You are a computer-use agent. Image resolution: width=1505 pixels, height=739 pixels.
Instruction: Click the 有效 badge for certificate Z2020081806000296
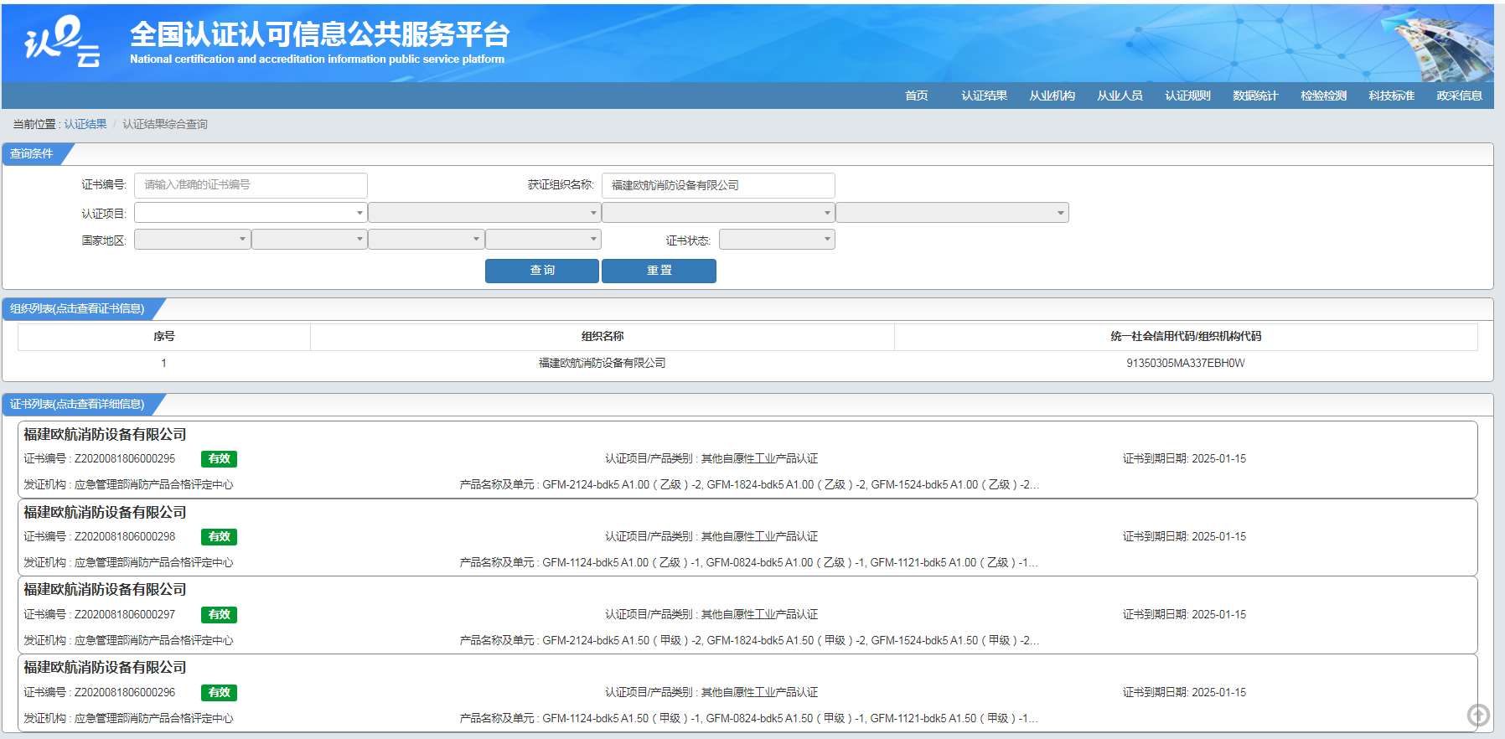pos(219,693)
